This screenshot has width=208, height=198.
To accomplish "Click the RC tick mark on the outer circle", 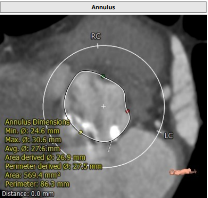I will point(97,46).
